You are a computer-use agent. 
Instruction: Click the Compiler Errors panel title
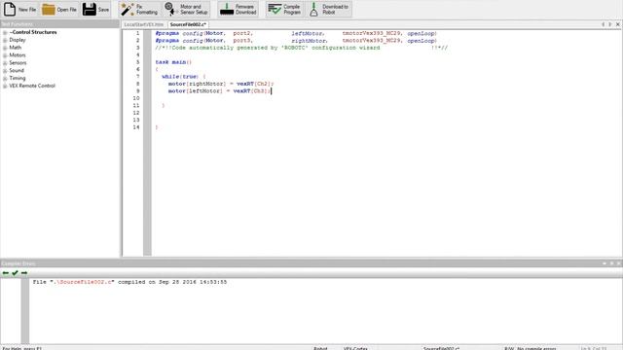pyautogui.click(x=18, y=263)
